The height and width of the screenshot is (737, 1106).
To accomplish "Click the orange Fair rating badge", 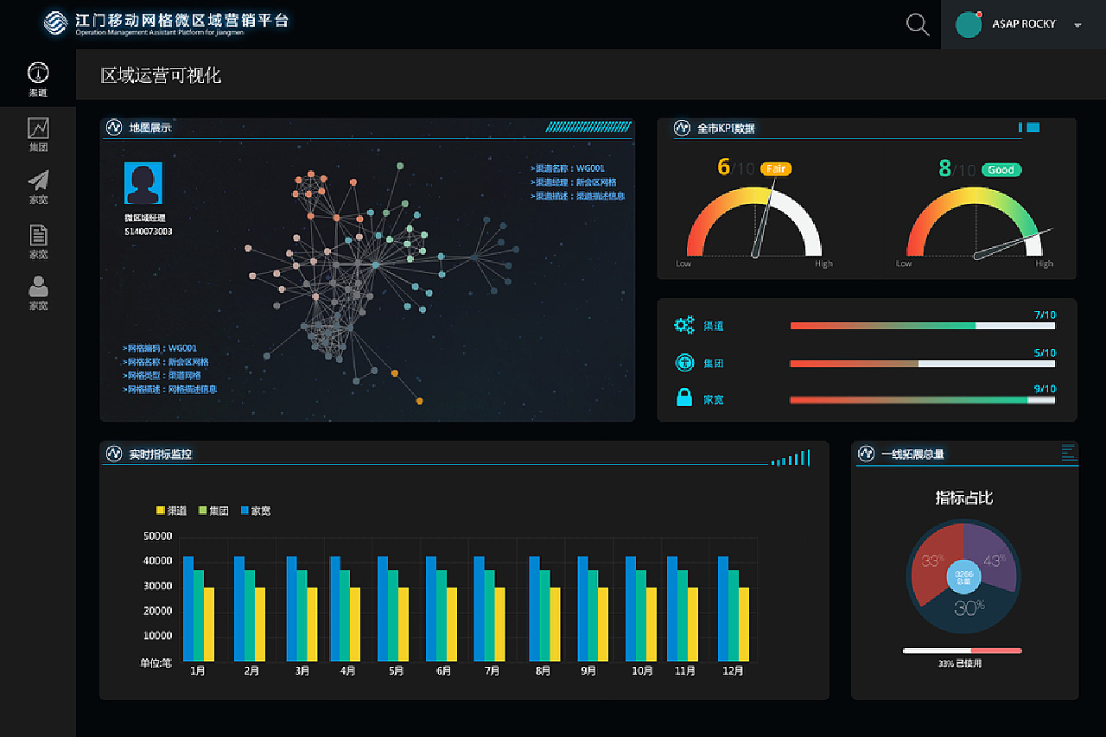I will tap(776, 169).
